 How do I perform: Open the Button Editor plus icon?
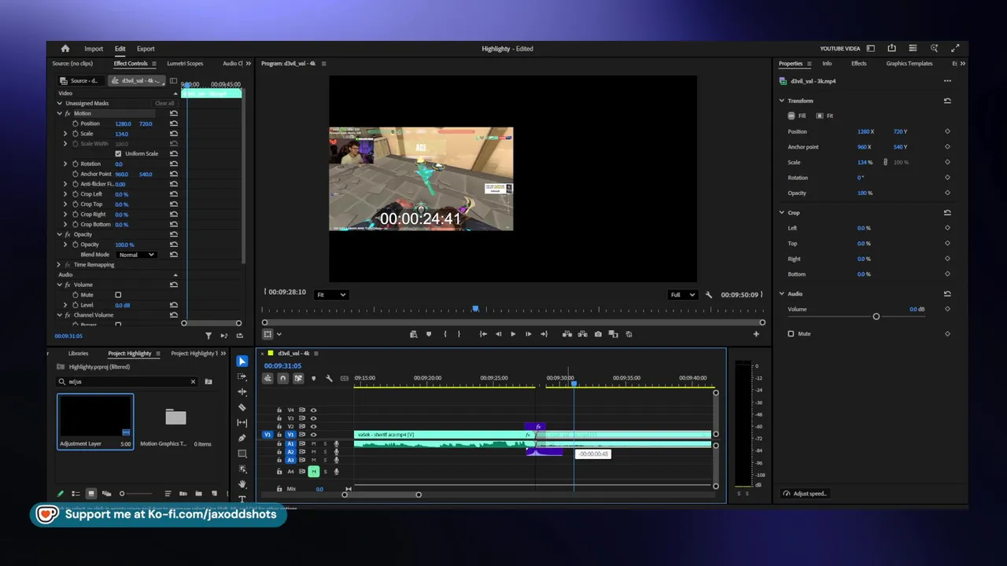pos(756,334)
